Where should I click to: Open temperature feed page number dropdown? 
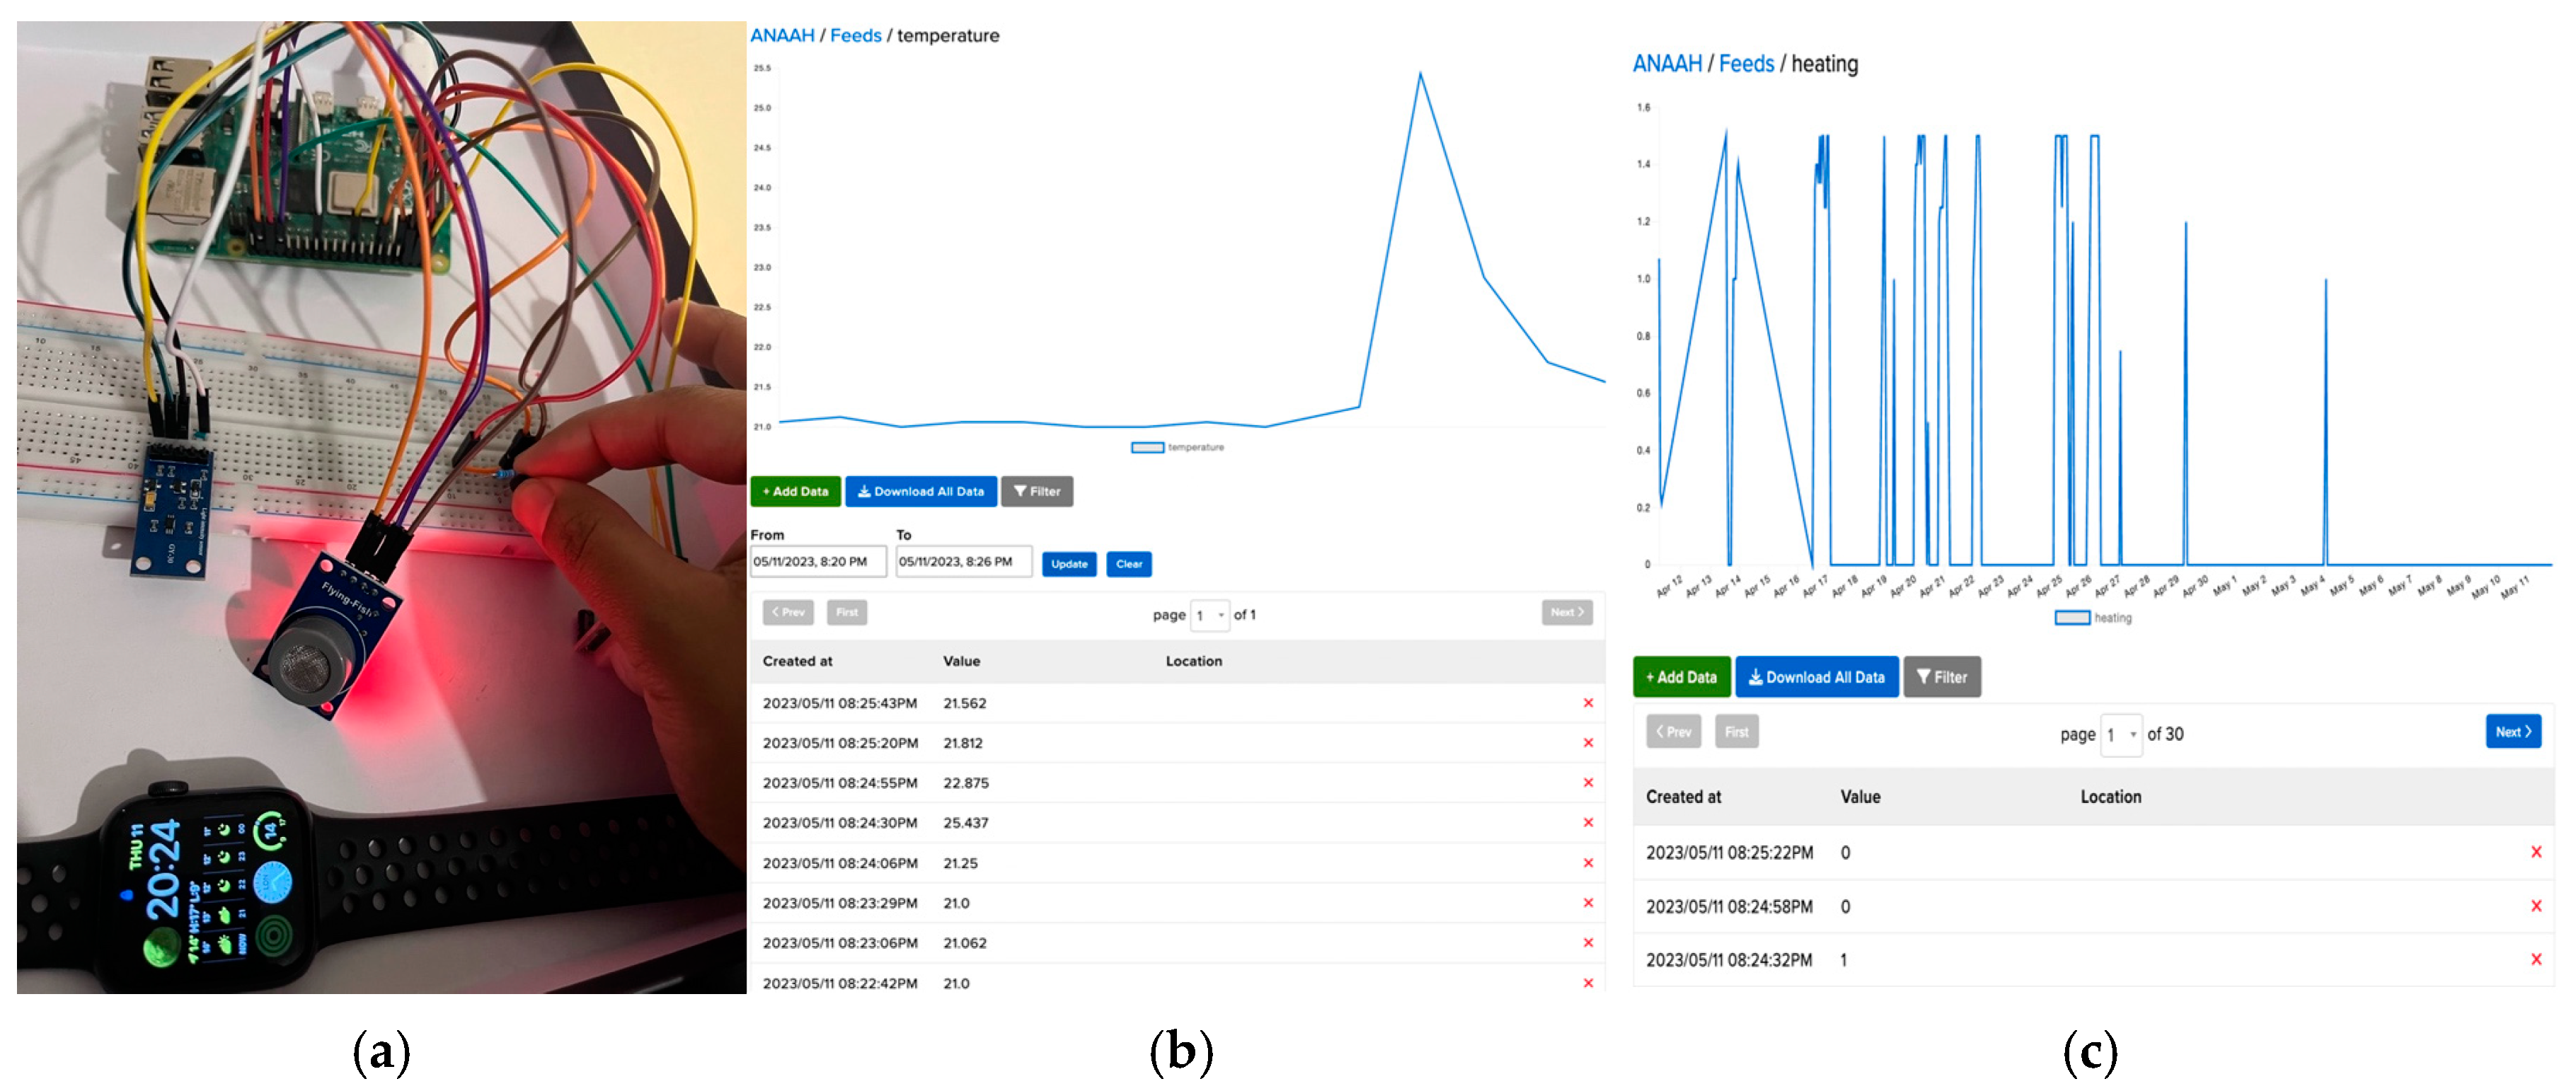click(1210, 615)
